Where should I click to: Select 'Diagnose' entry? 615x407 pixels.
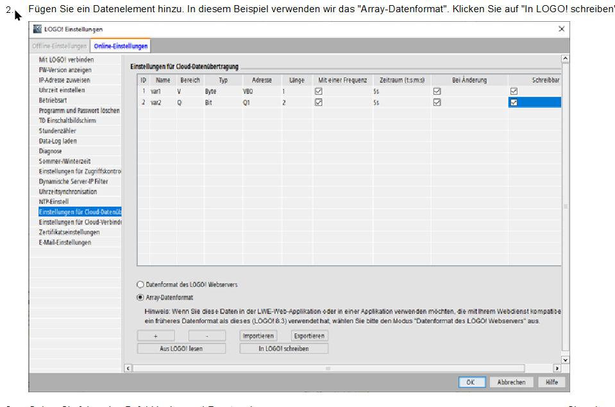coord(50,151)
